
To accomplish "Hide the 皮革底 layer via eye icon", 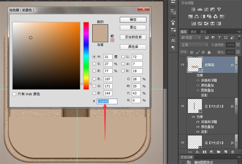I will [x=182, y=64].
